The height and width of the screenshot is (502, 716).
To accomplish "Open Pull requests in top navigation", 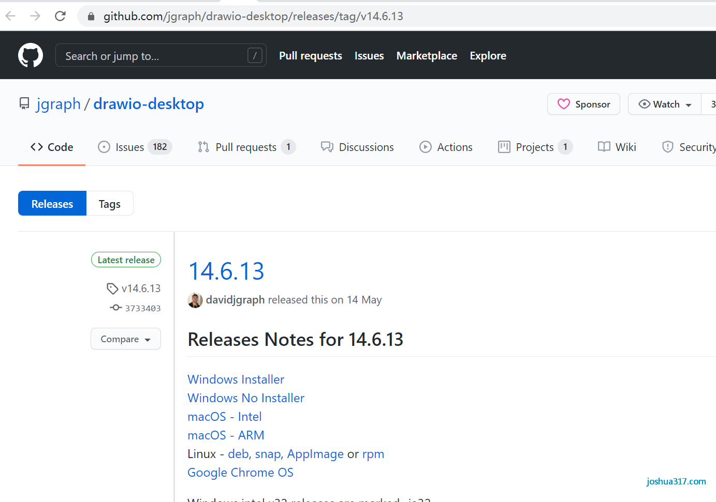I will click(x=311, y=55).
